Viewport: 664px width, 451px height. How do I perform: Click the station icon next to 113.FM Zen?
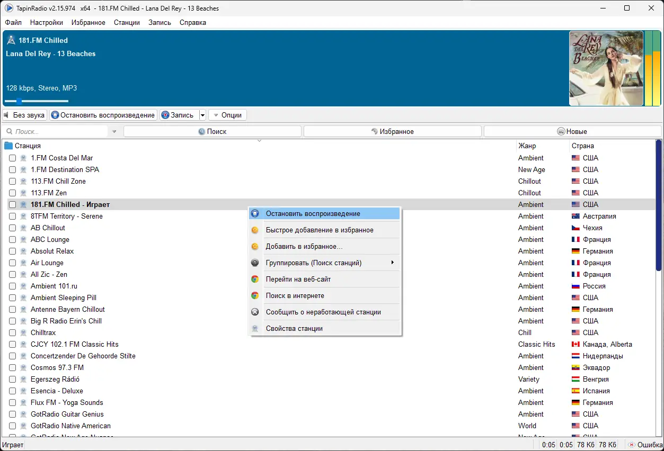tap(23, 193)
